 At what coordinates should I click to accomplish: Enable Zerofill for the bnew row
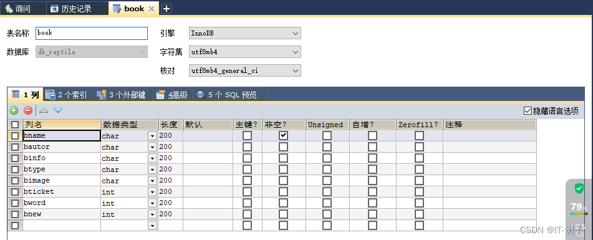[x=419, y=214]
